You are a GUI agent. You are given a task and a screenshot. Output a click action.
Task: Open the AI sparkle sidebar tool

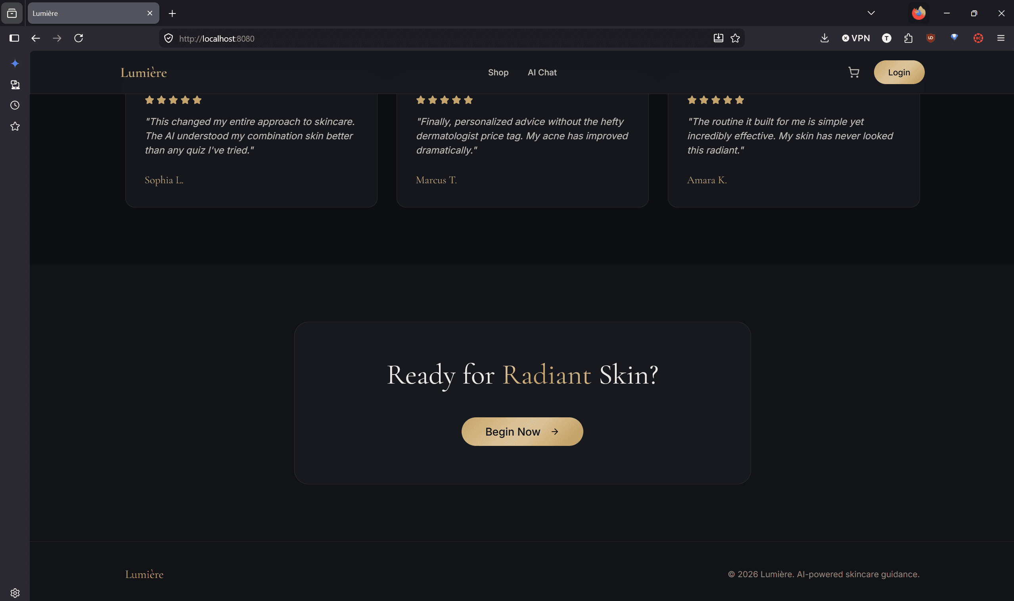pos(15,63)
